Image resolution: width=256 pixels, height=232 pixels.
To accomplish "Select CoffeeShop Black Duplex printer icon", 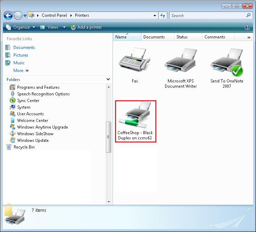I will [135, 117].
